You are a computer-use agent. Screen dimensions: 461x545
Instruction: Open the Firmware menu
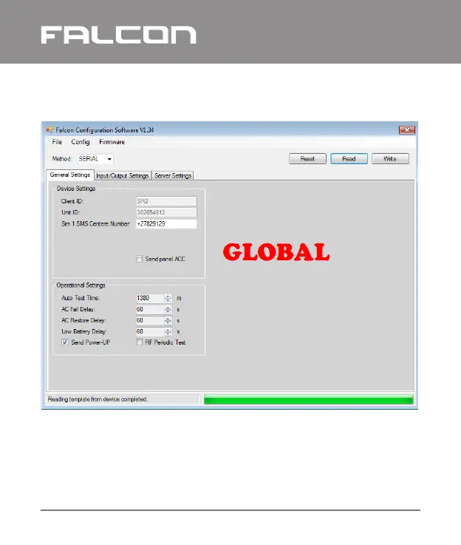112,142
